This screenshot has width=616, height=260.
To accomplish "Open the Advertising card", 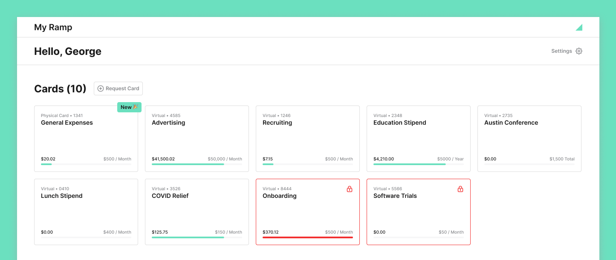I will (x=197, y=139).
